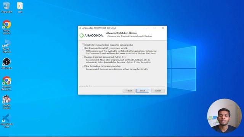Select the MinGW Installer desktop icon
The image size is (244, 137).
click(x=6, y=102)
